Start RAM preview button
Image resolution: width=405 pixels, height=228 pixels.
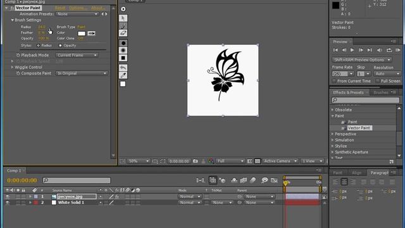coord(398,50)
